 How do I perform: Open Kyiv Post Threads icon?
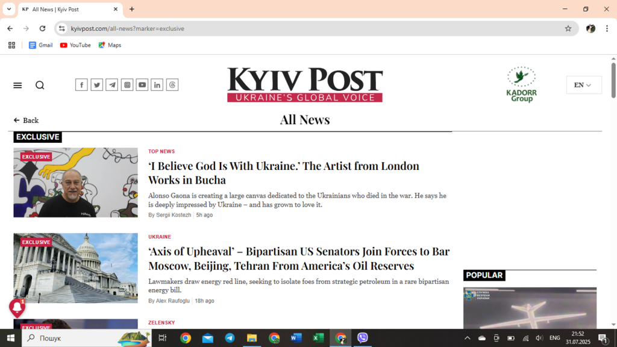click(x=172, y=85)
